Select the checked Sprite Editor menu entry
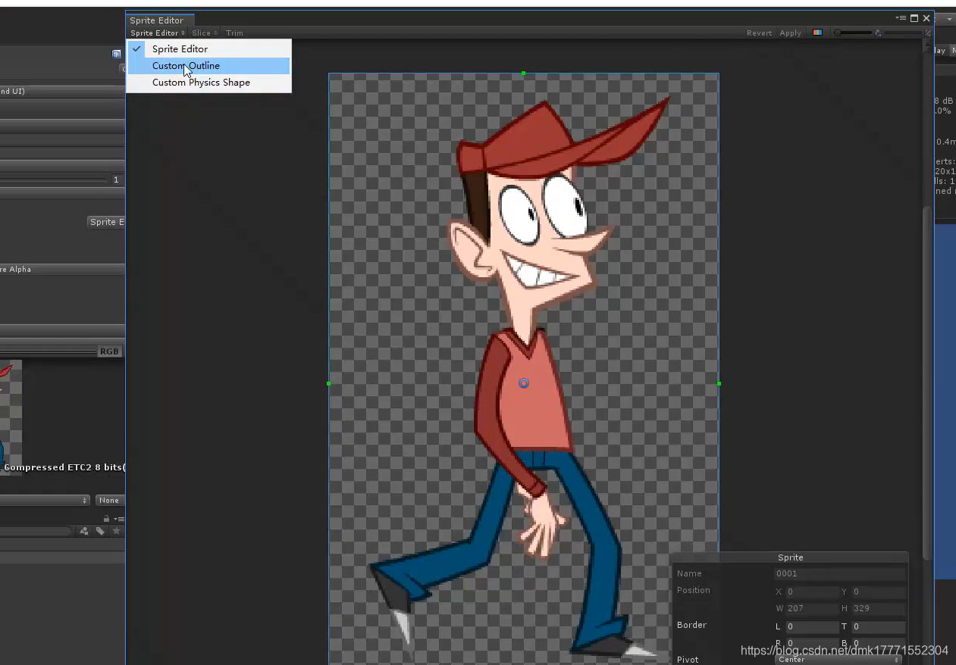The width and height of the screenshot is (956, 665). point(208,48)
